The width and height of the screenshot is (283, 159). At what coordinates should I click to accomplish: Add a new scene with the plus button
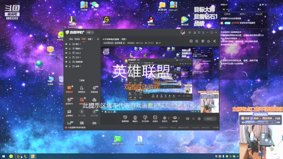pos(98,39)
